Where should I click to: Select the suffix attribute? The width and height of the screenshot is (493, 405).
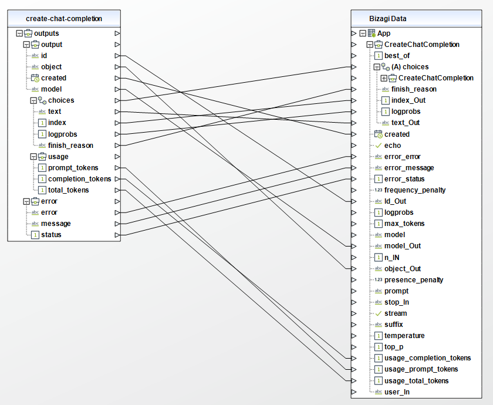click(x=394, y=325)
